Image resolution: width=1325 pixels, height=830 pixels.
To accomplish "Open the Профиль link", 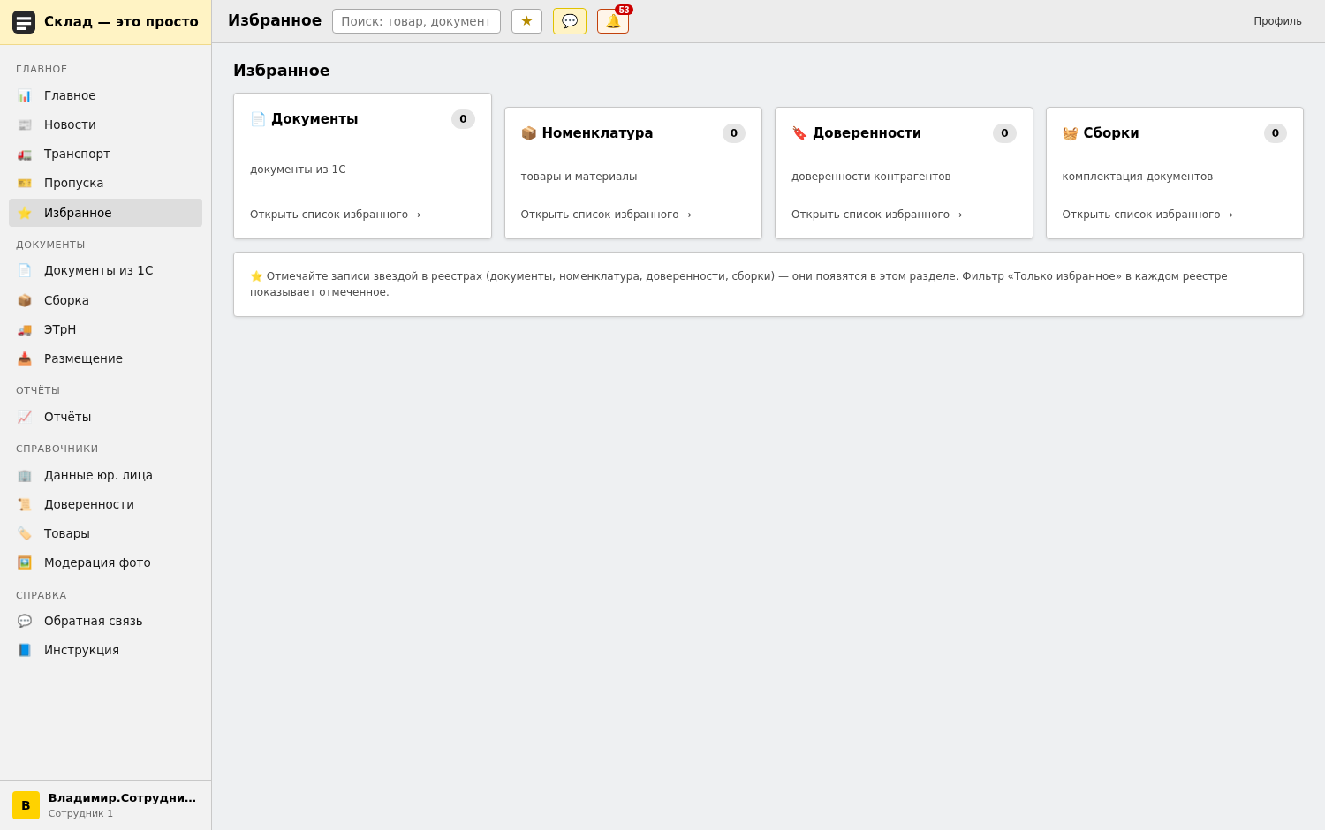I will pyautogui.click(x=1277, y=21).
